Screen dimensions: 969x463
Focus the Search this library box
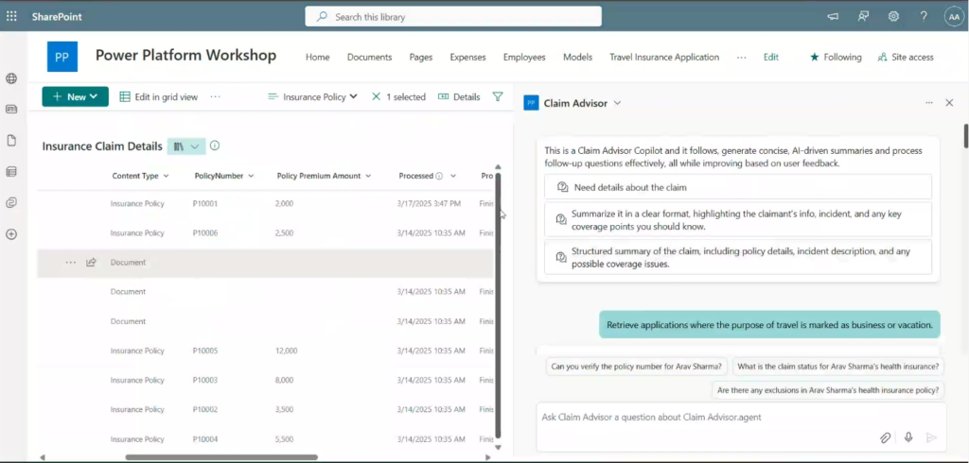click(453, 17)
